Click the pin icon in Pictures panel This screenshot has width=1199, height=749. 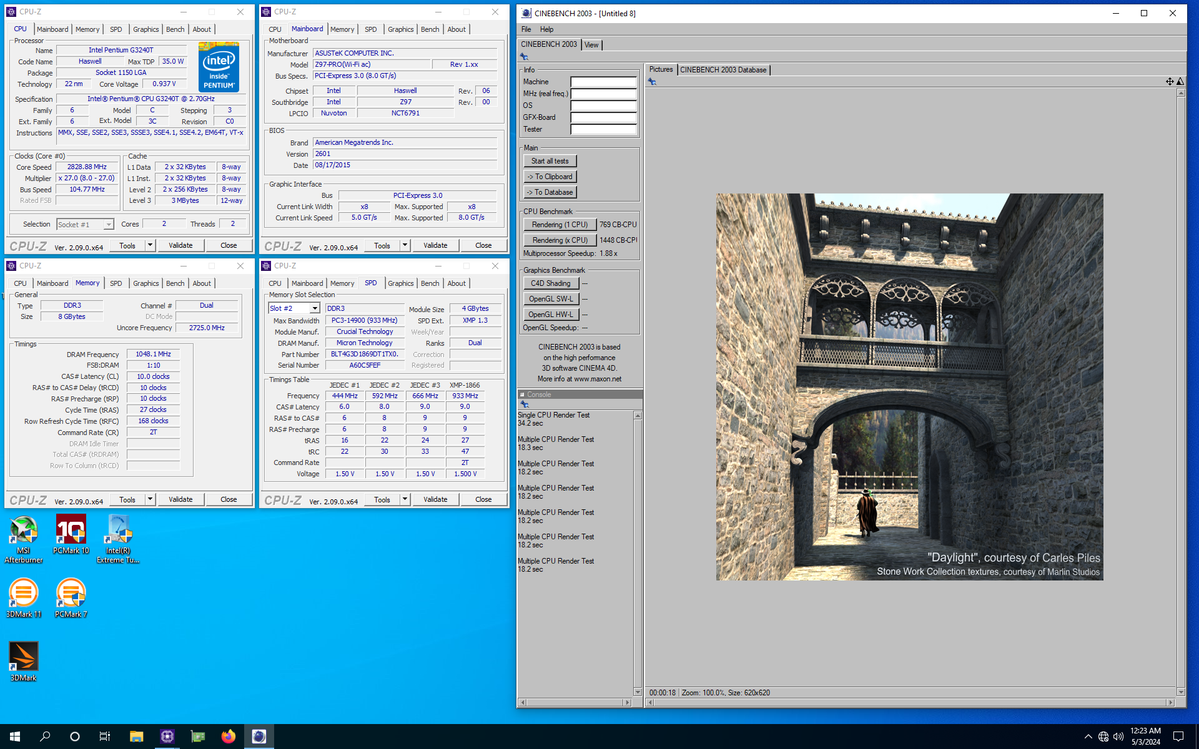pyautogui.click(x=652, y=82)
